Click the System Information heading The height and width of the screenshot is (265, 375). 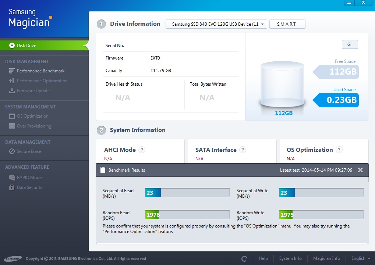click(138, 130)
